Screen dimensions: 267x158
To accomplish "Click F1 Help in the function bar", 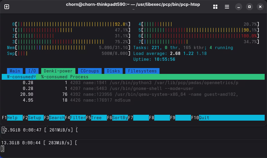I will coord(12,118).
